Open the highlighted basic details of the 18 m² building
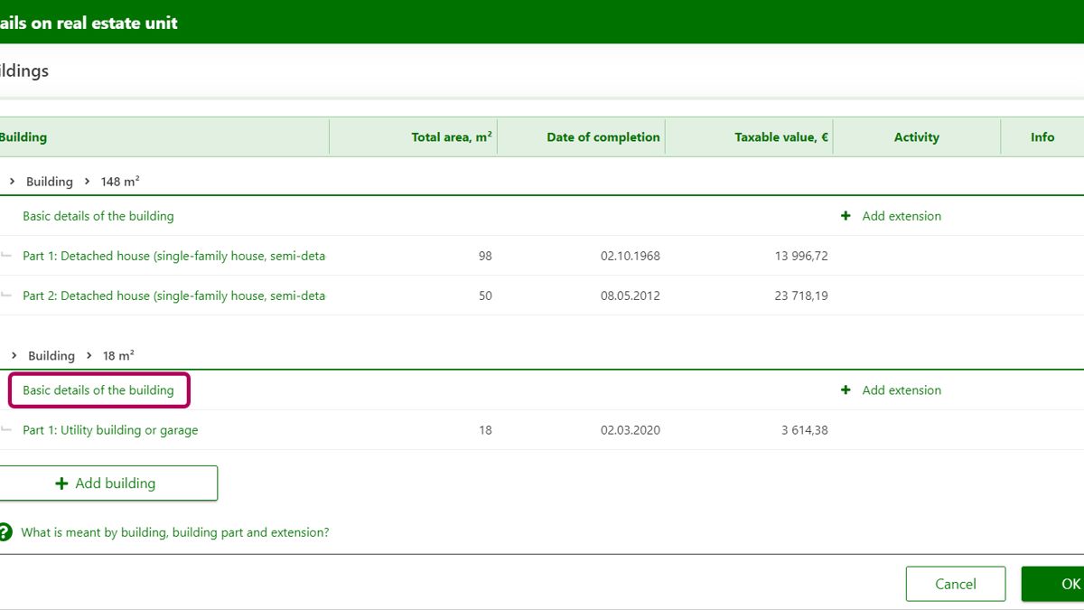Screen dimensions: 1084x610 98,390
